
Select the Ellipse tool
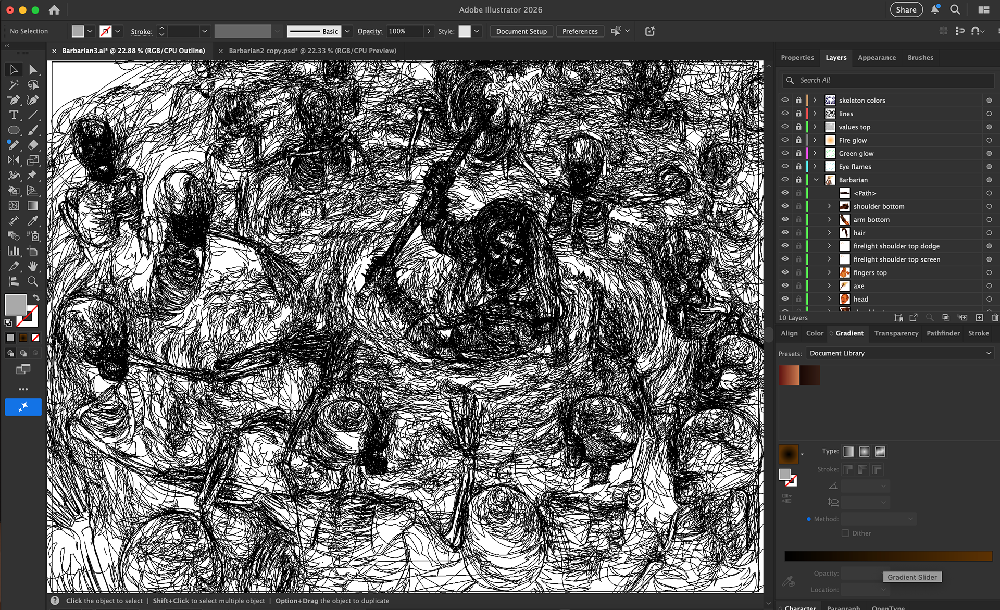[x=14, y=130]
